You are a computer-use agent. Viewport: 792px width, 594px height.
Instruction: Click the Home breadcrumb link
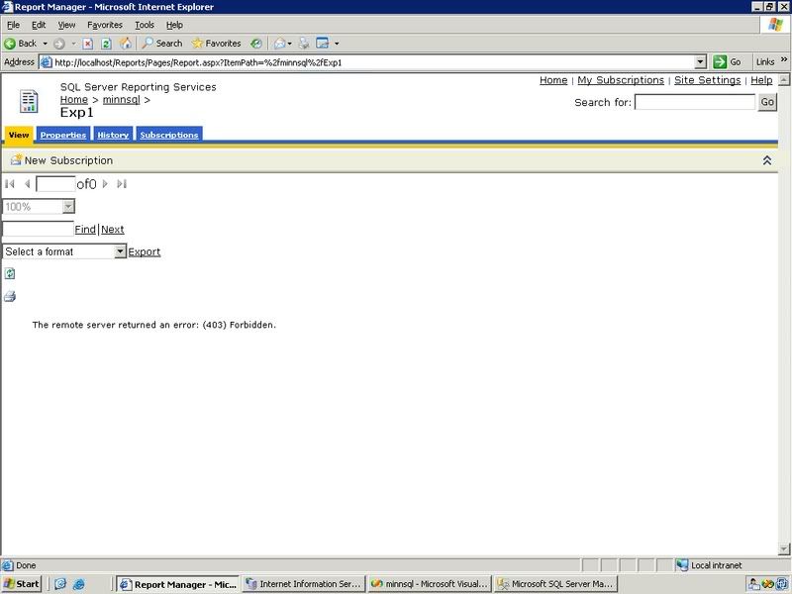73,100
